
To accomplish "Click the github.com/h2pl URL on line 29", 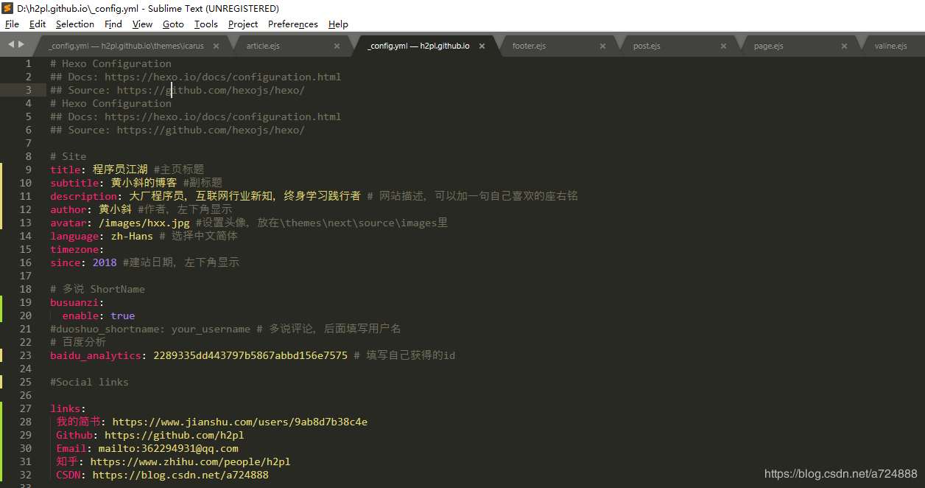I will point(174,435).
